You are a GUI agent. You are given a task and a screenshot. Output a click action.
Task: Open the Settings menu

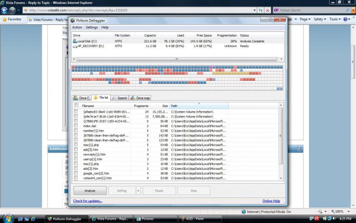[x=92, y=27]
